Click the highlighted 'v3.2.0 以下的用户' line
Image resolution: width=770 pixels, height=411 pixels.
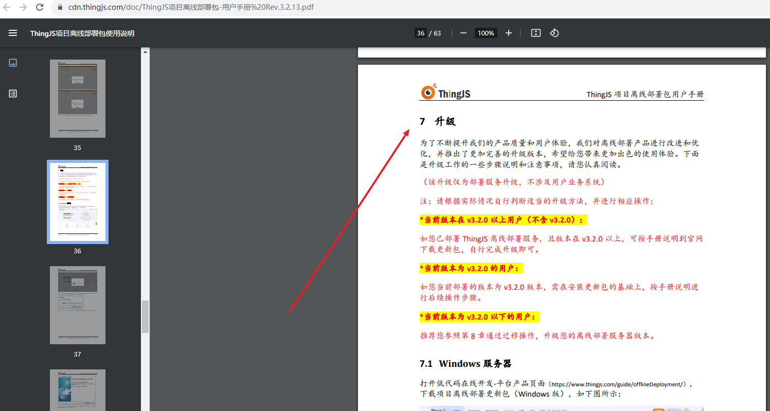pos(479,316)
